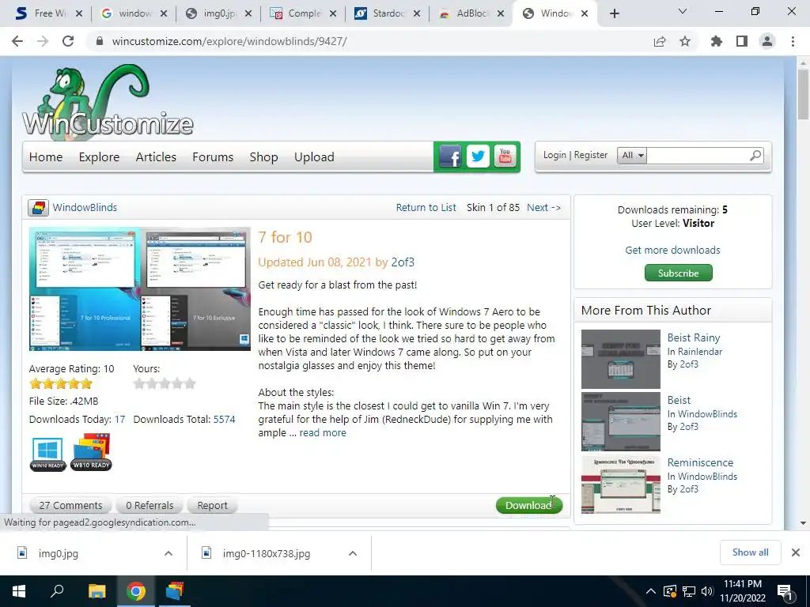
Task: Go to the Next skin link
Action: click(x=543, y=208)
